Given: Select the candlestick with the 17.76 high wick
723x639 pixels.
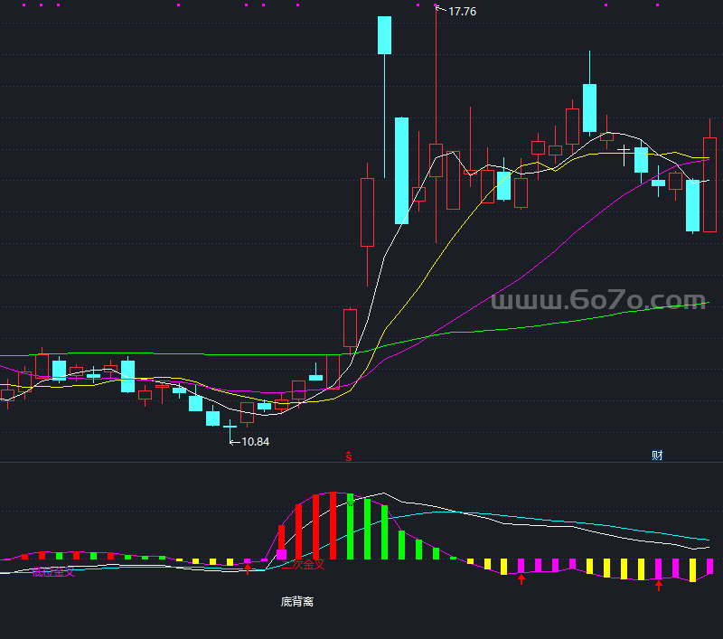Looking at the screenshot, I should 437,161.
